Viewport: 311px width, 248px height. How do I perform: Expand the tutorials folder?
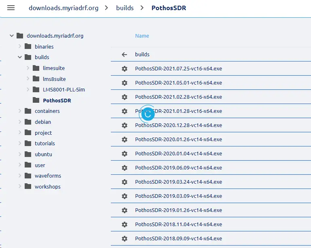coord(20,143)
